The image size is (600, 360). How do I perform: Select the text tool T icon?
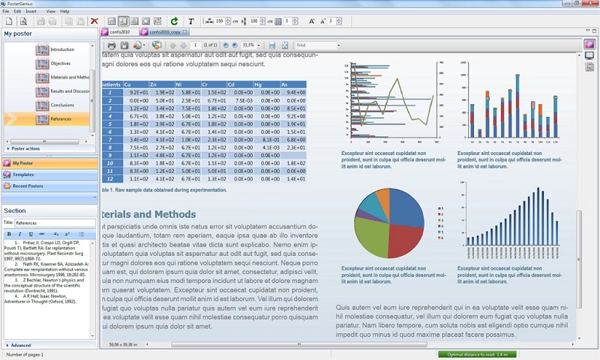pos(191,22)
